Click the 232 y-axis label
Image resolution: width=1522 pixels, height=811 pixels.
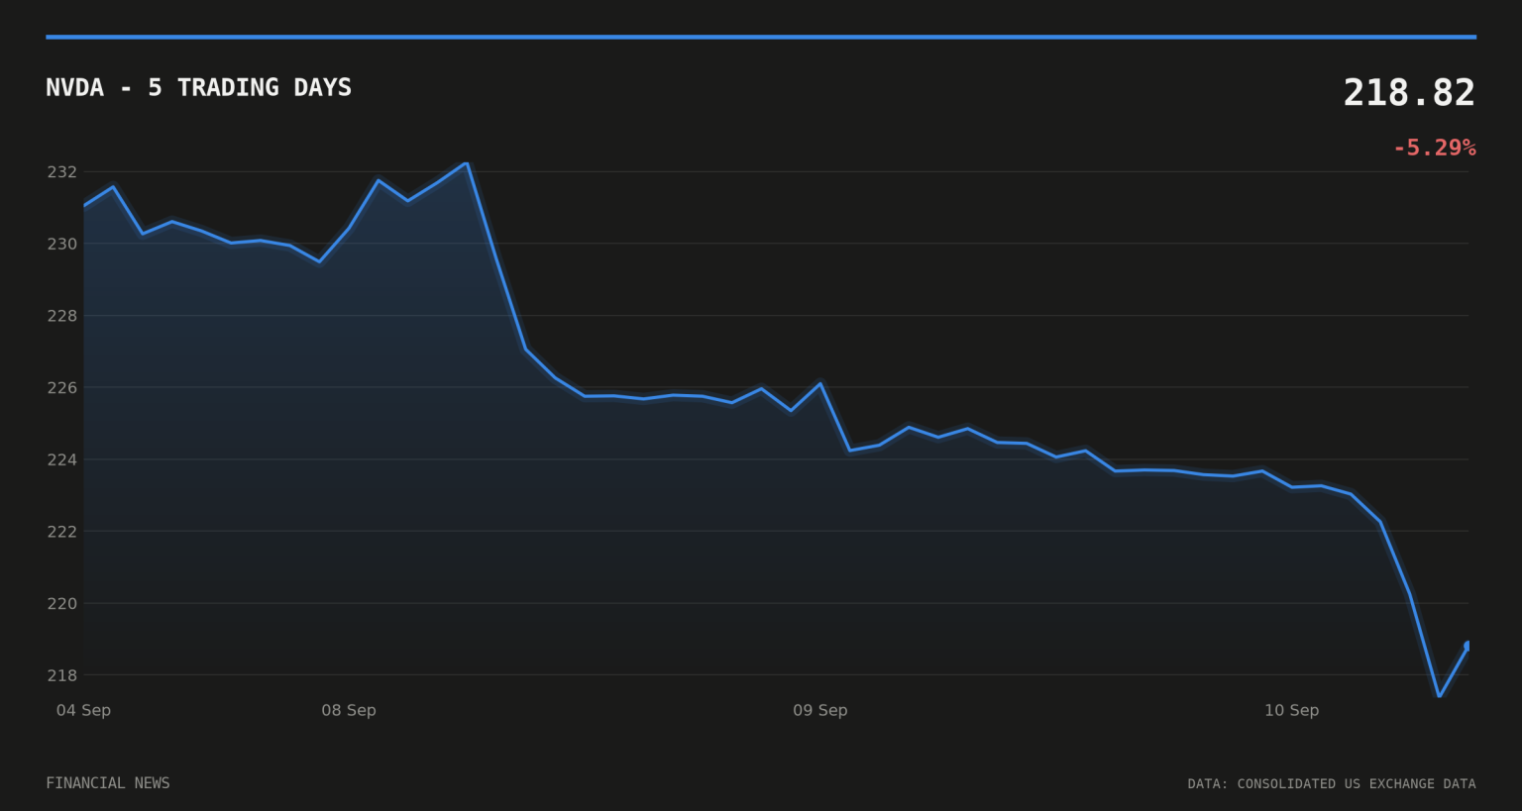click(x=61, y=172)
